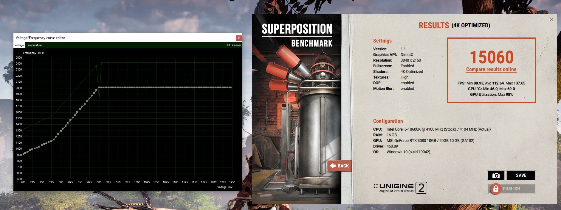
Task: Click the 'Windows 10 (build 19042)' OS entry
Action: pos(408,152)
